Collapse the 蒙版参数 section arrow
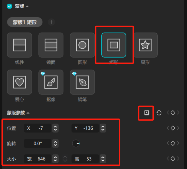Viewport: 187px width, 169px height. [x=28, y=113]
